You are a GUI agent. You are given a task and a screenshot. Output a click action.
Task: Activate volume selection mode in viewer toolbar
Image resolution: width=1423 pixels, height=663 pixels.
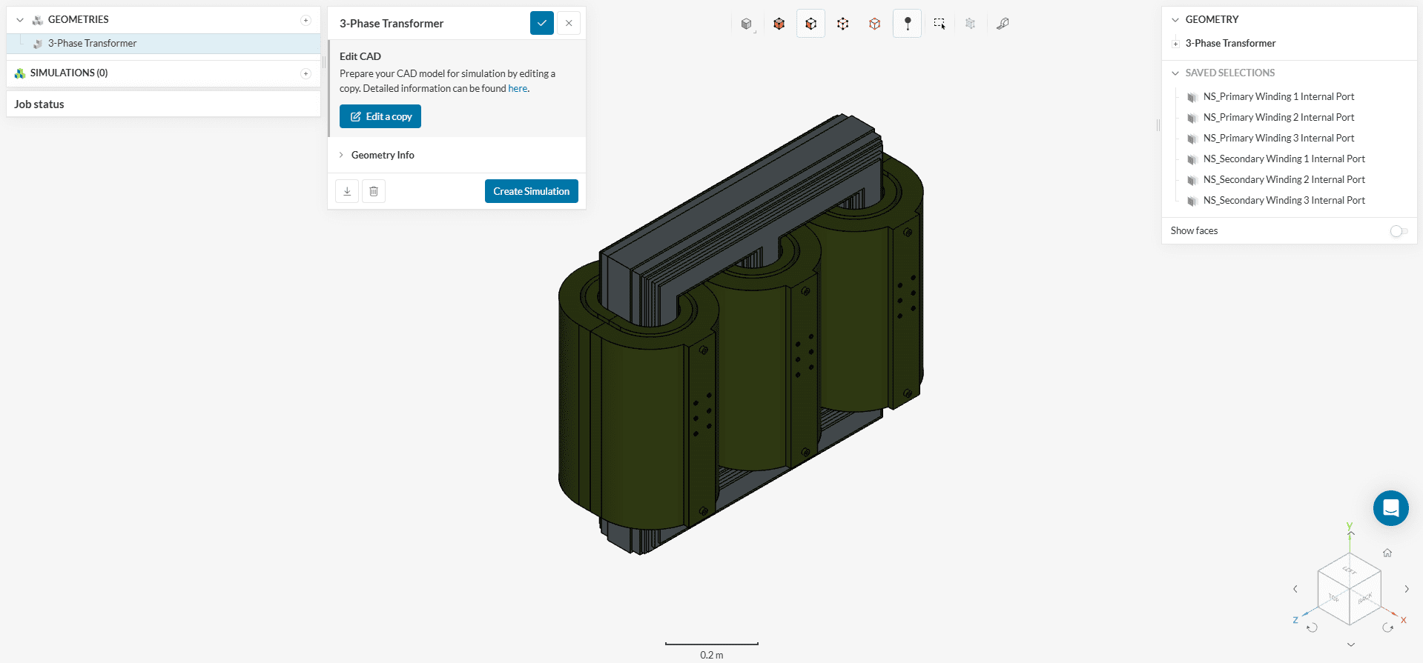tap(779, 24)
